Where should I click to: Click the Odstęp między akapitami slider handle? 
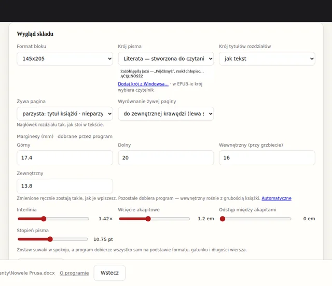tap(223, 219)
